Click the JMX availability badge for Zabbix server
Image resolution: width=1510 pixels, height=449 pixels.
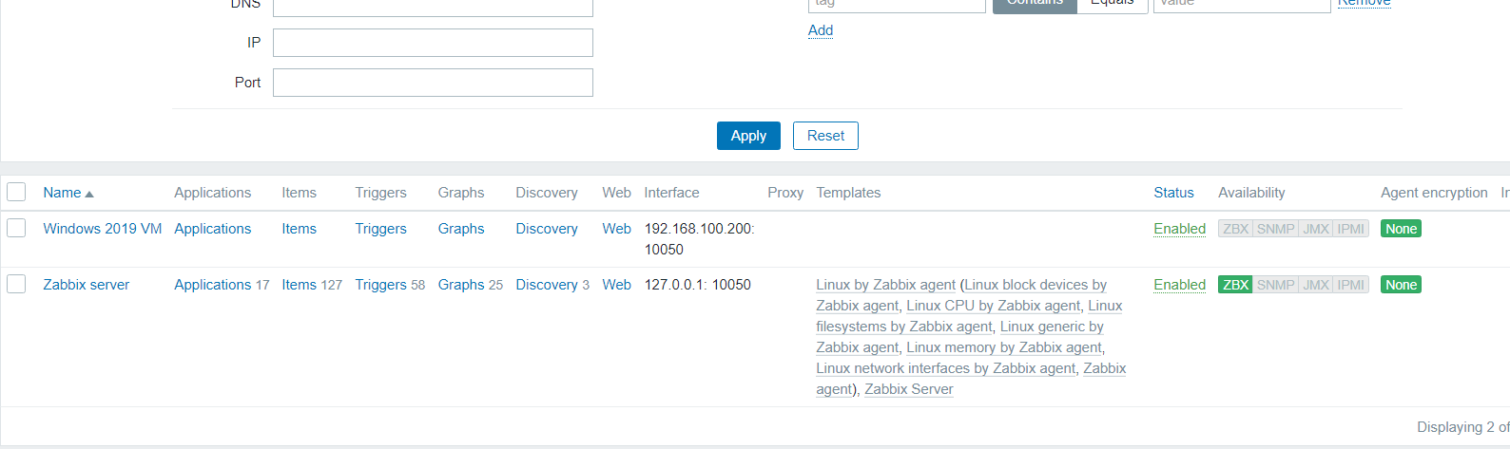(x=1316, y=285)
